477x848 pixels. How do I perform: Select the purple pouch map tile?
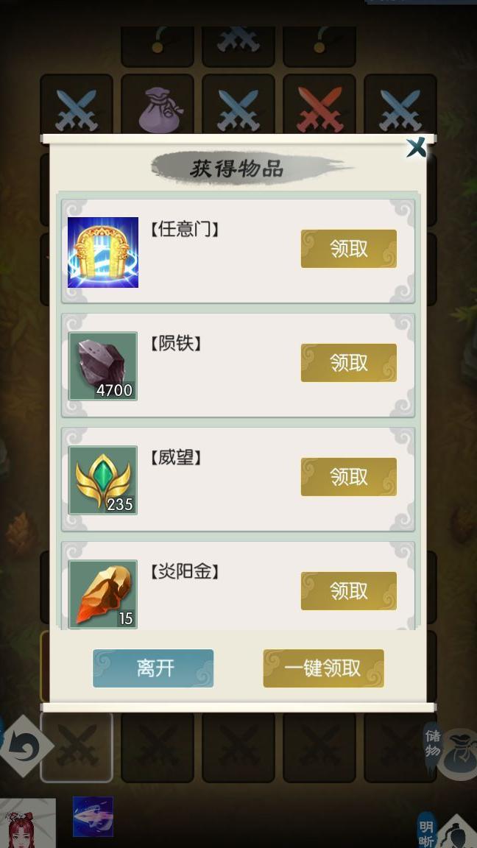click(158, 106)
